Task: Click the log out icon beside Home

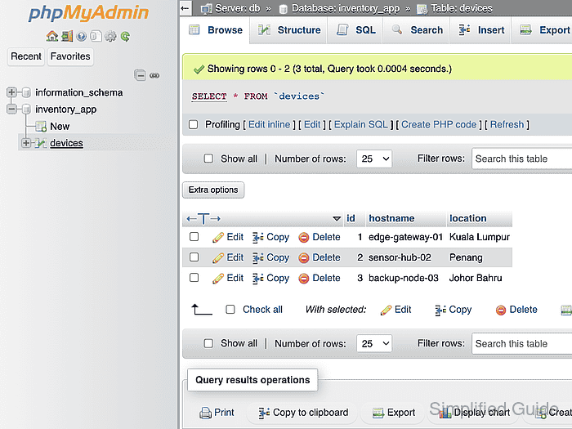Action: click(67, 36)
